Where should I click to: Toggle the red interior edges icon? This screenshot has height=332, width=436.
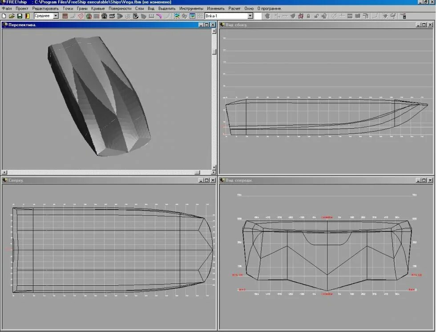pyautogui.click(x=81, y=16)
